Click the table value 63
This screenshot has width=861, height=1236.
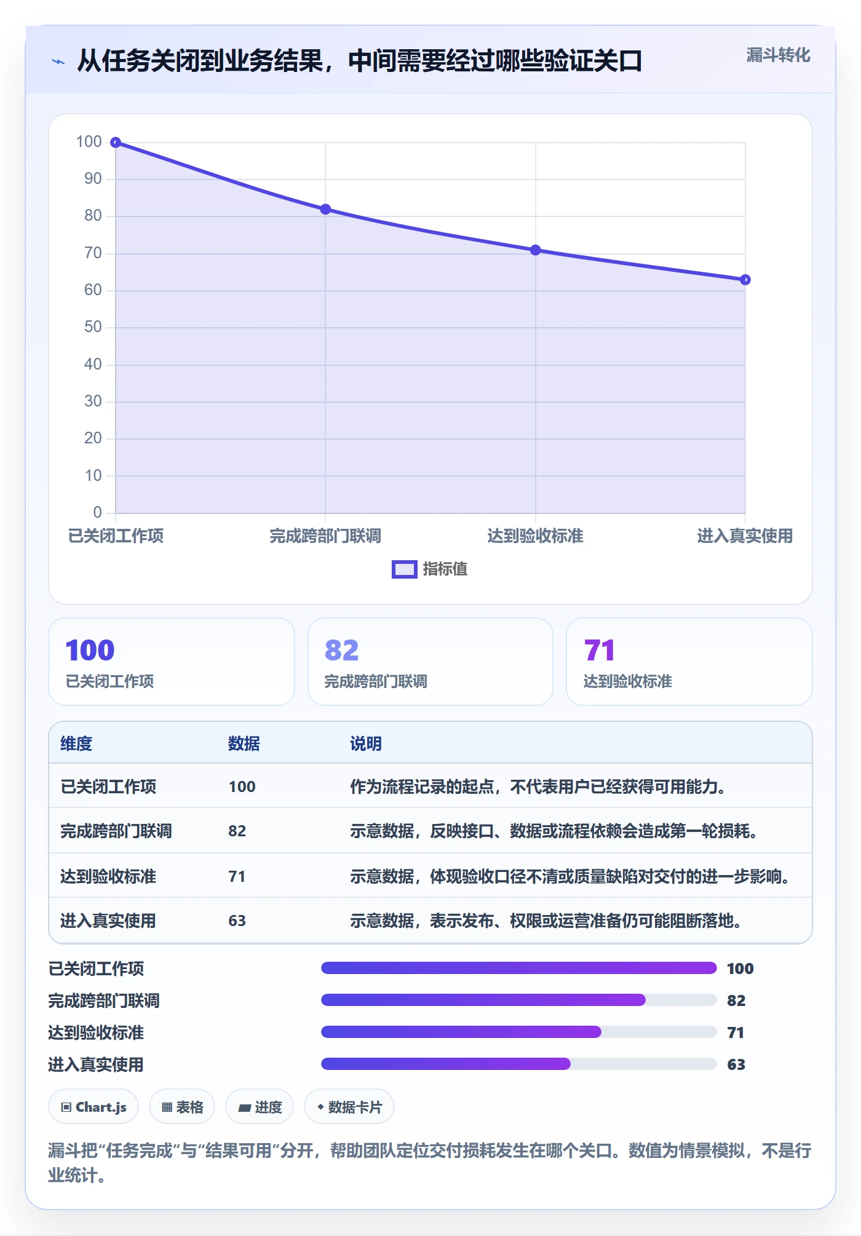coord(237,921)
